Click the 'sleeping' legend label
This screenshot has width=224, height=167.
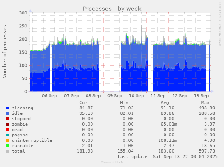[23, 108]
